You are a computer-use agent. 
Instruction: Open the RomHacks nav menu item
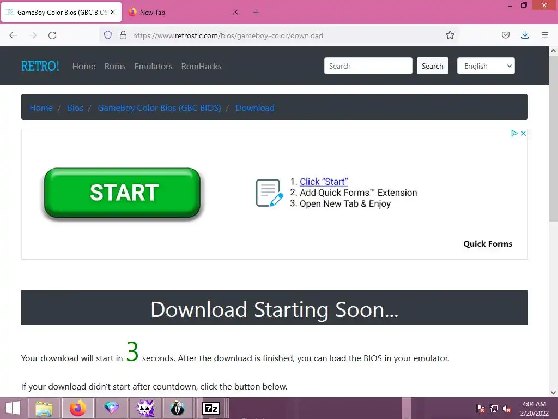click(202, 66)
